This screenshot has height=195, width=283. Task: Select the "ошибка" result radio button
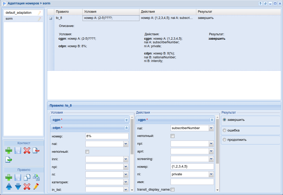225,130
